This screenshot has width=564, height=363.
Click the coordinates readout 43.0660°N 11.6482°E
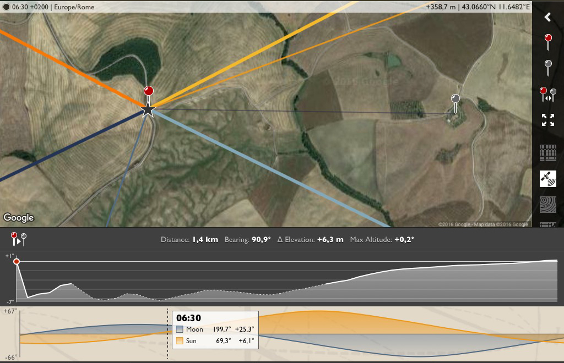coord(496,7)
